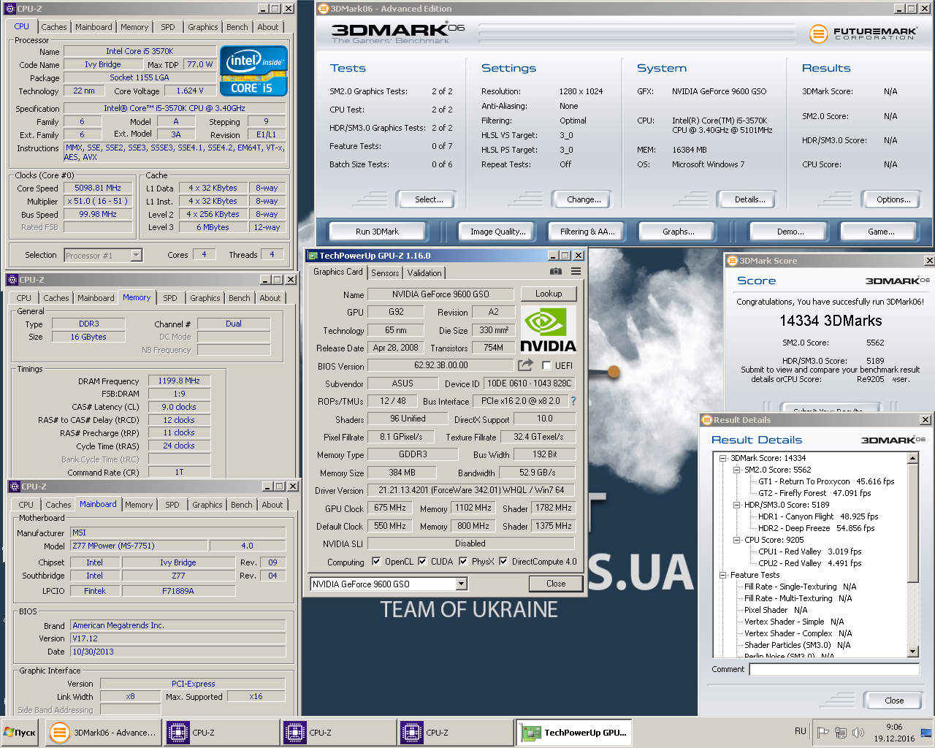The height and width of the screenshot is (748, 935).
Task: Select GT1 - Return To Proxycon row
Action: pos(826,481)
